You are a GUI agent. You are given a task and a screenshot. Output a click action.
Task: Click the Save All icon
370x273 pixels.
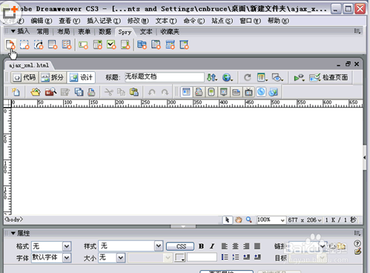79,92
